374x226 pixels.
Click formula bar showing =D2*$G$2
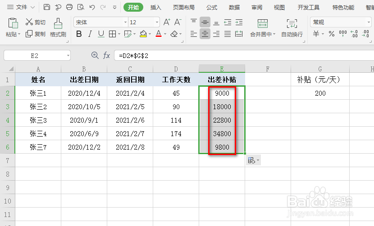pyautogui.click(x=244, y=56)
